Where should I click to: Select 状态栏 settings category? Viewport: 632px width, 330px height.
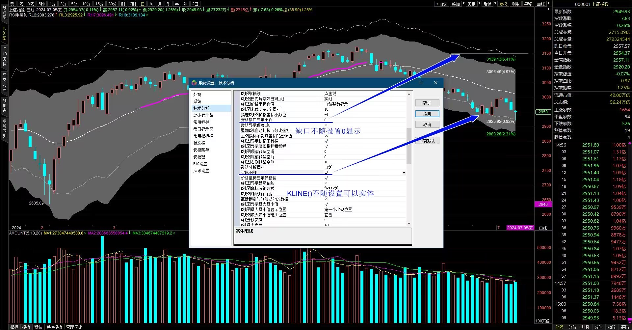(x=199, y=143)
